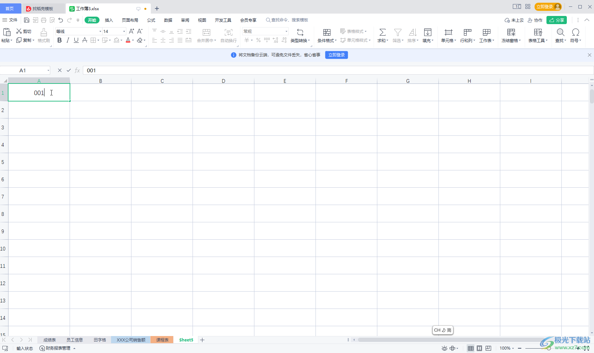Open a new document tab with plus

(x=157, y=8)
